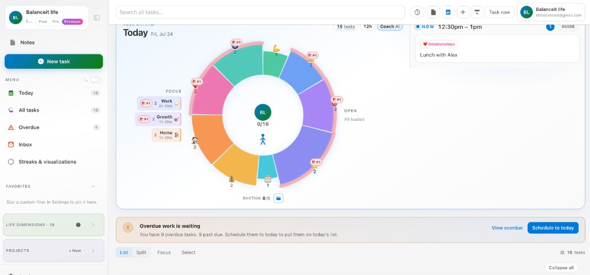Open Overdue in the sidebar menu
The width and height of the screenshot is (590, 275).
tap(54, 127)
